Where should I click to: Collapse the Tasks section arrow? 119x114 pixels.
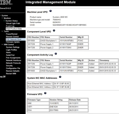pyautogui.click(x=2, y=31)
